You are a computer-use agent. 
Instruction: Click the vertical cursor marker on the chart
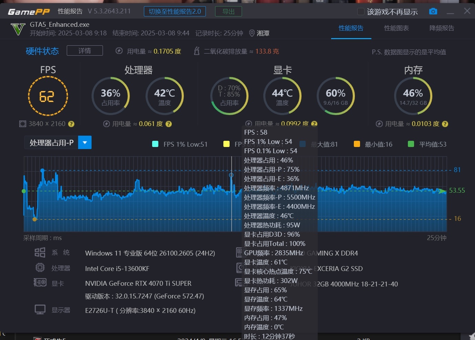231,175
